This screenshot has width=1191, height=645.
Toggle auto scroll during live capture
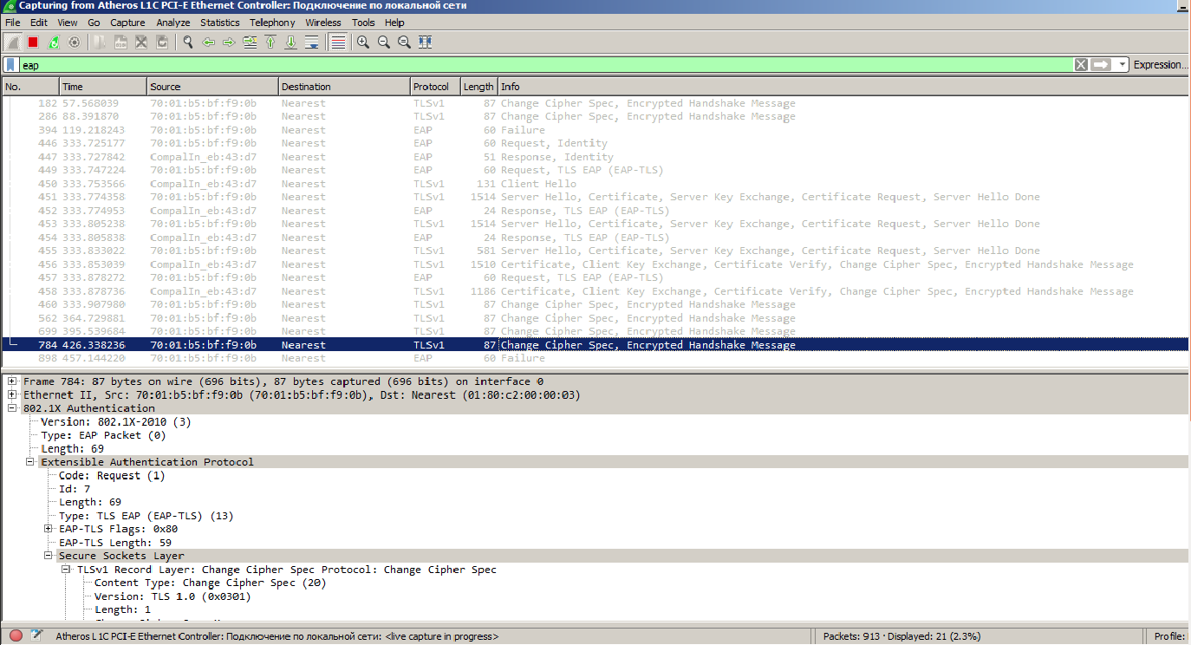click(x=312, y=42)
